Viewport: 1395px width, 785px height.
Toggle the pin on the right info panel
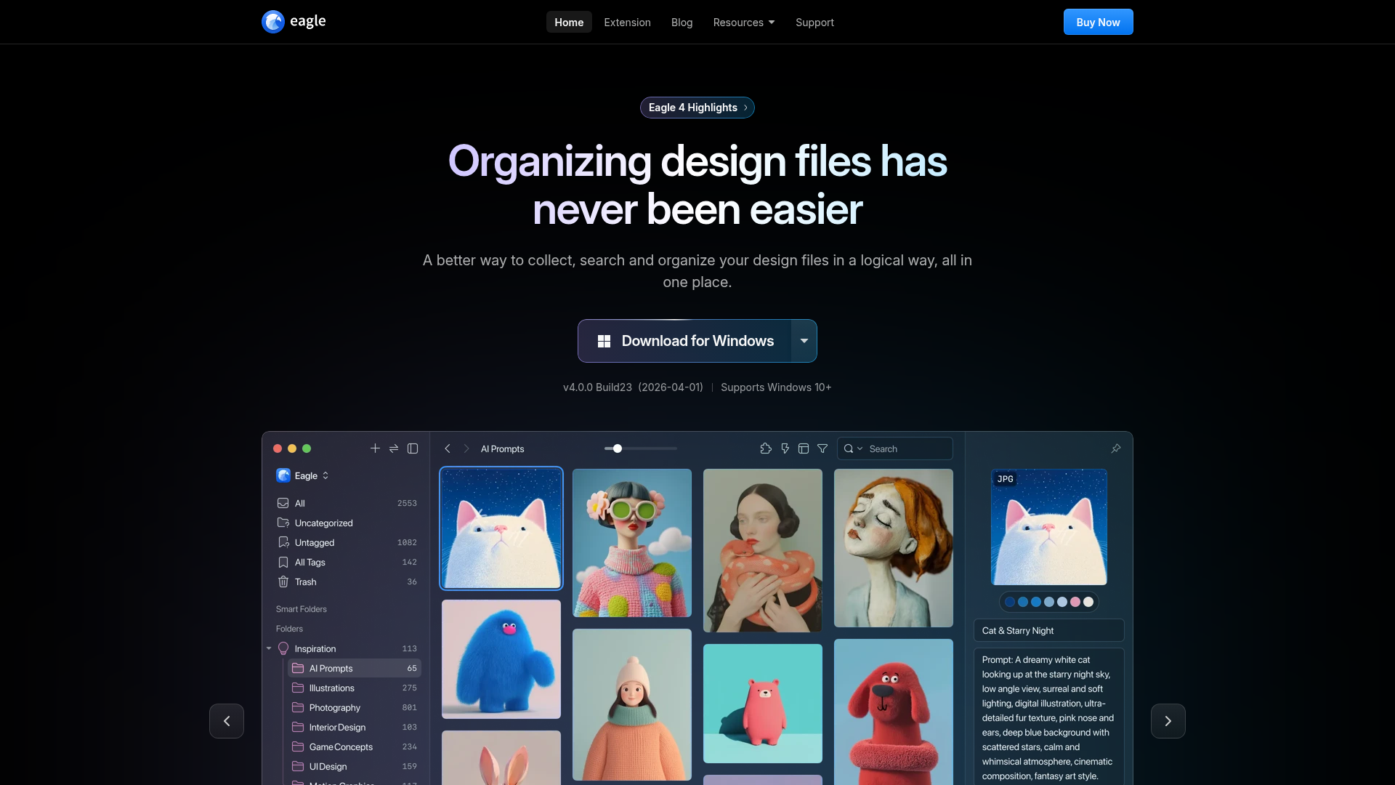click(x=1117, y=448)
